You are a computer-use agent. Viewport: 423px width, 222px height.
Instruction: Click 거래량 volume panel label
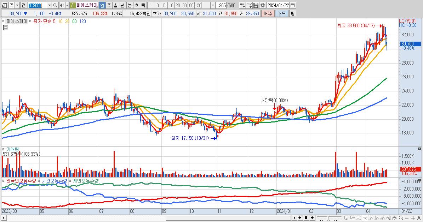click(x=13, y=149)
